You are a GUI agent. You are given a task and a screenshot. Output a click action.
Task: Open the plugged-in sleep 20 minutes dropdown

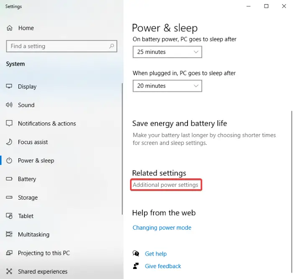pos(167,86)
